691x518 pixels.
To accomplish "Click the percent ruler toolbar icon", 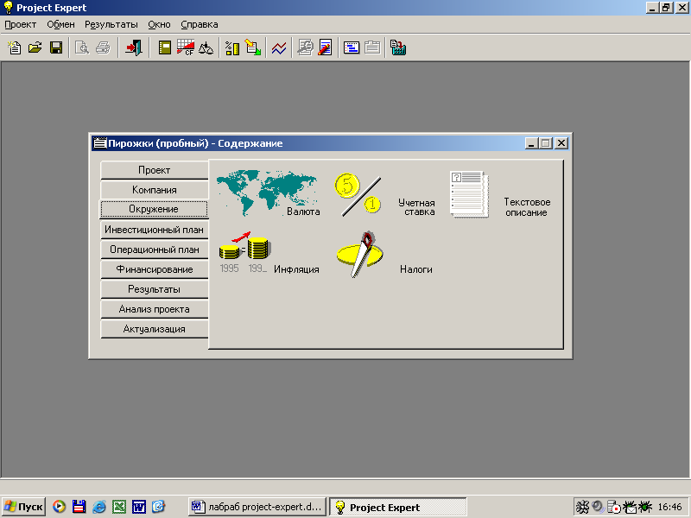I will [x=232, y=47].
